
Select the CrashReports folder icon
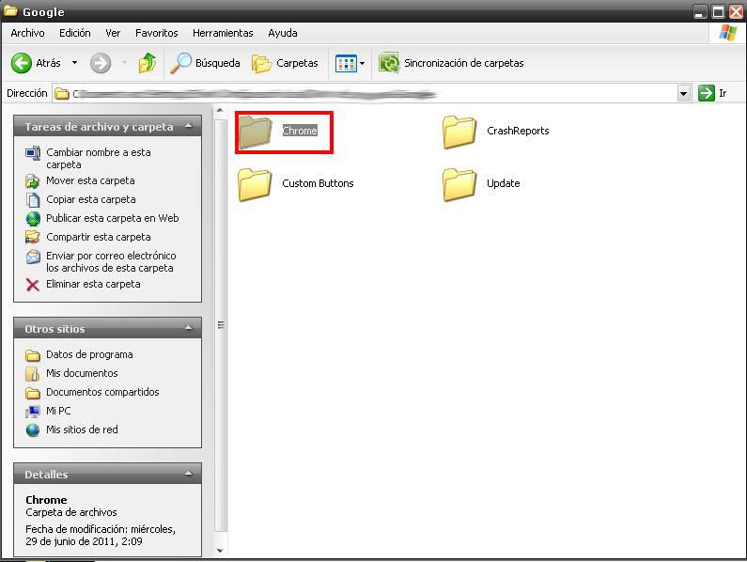pos(459,132)
